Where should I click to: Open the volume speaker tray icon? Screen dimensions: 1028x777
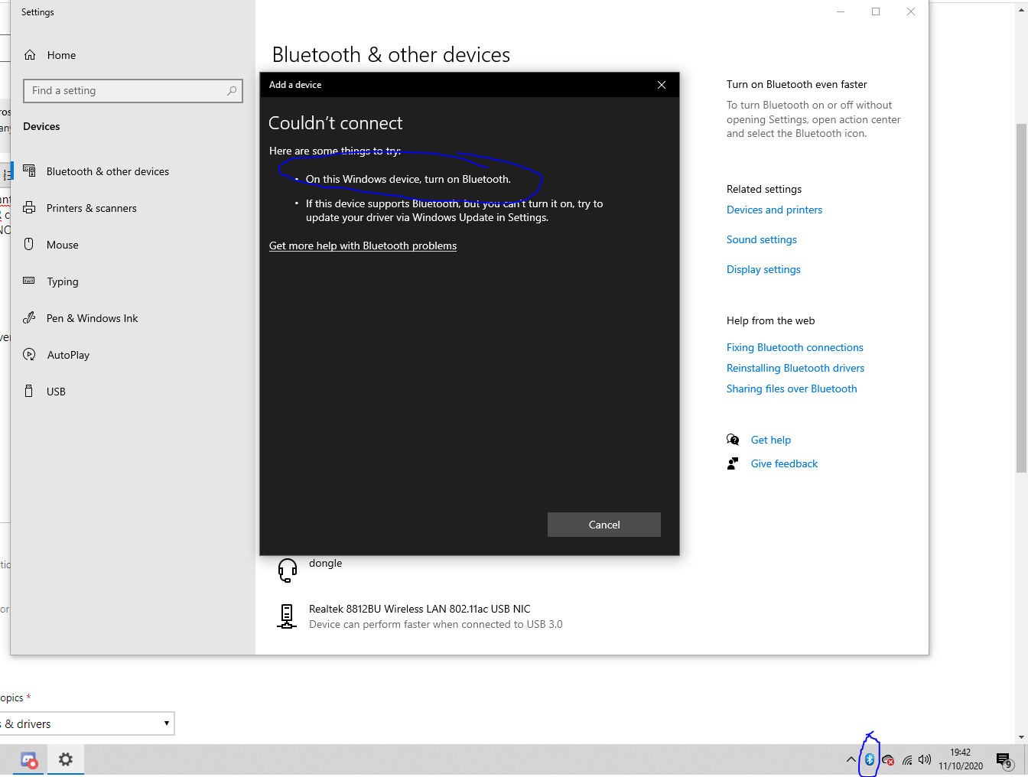coord(925,760)
